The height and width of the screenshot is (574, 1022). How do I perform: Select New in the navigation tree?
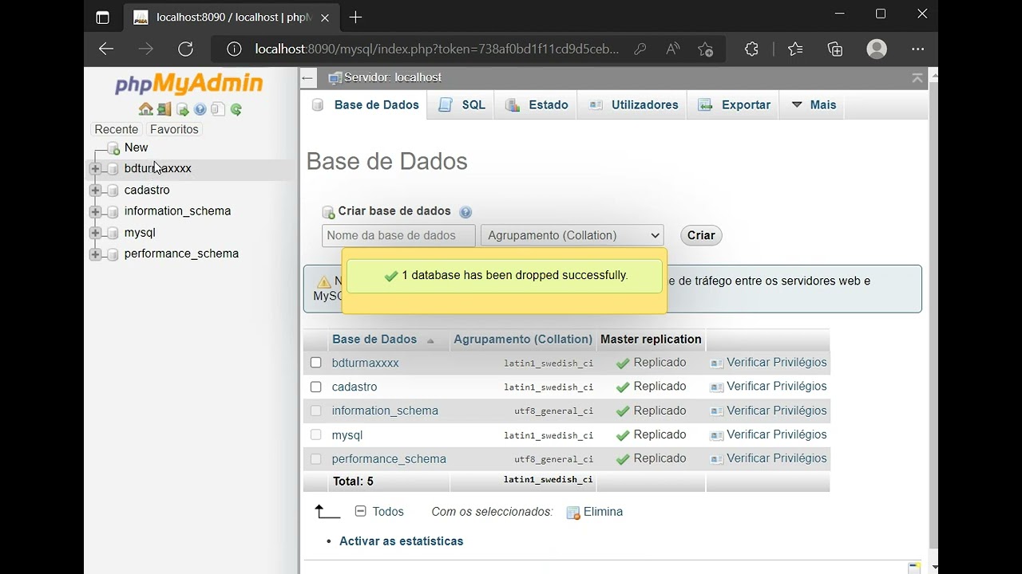click(137, 147)
